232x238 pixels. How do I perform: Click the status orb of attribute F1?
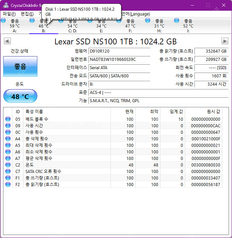click(x=8, y=178)
